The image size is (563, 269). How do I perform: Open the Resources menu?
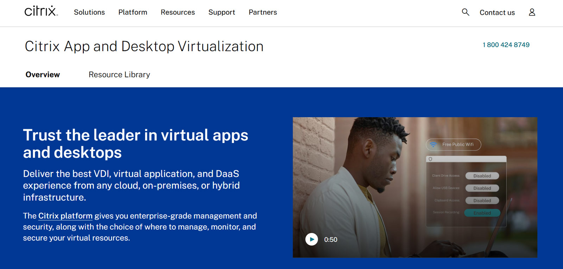178,12
